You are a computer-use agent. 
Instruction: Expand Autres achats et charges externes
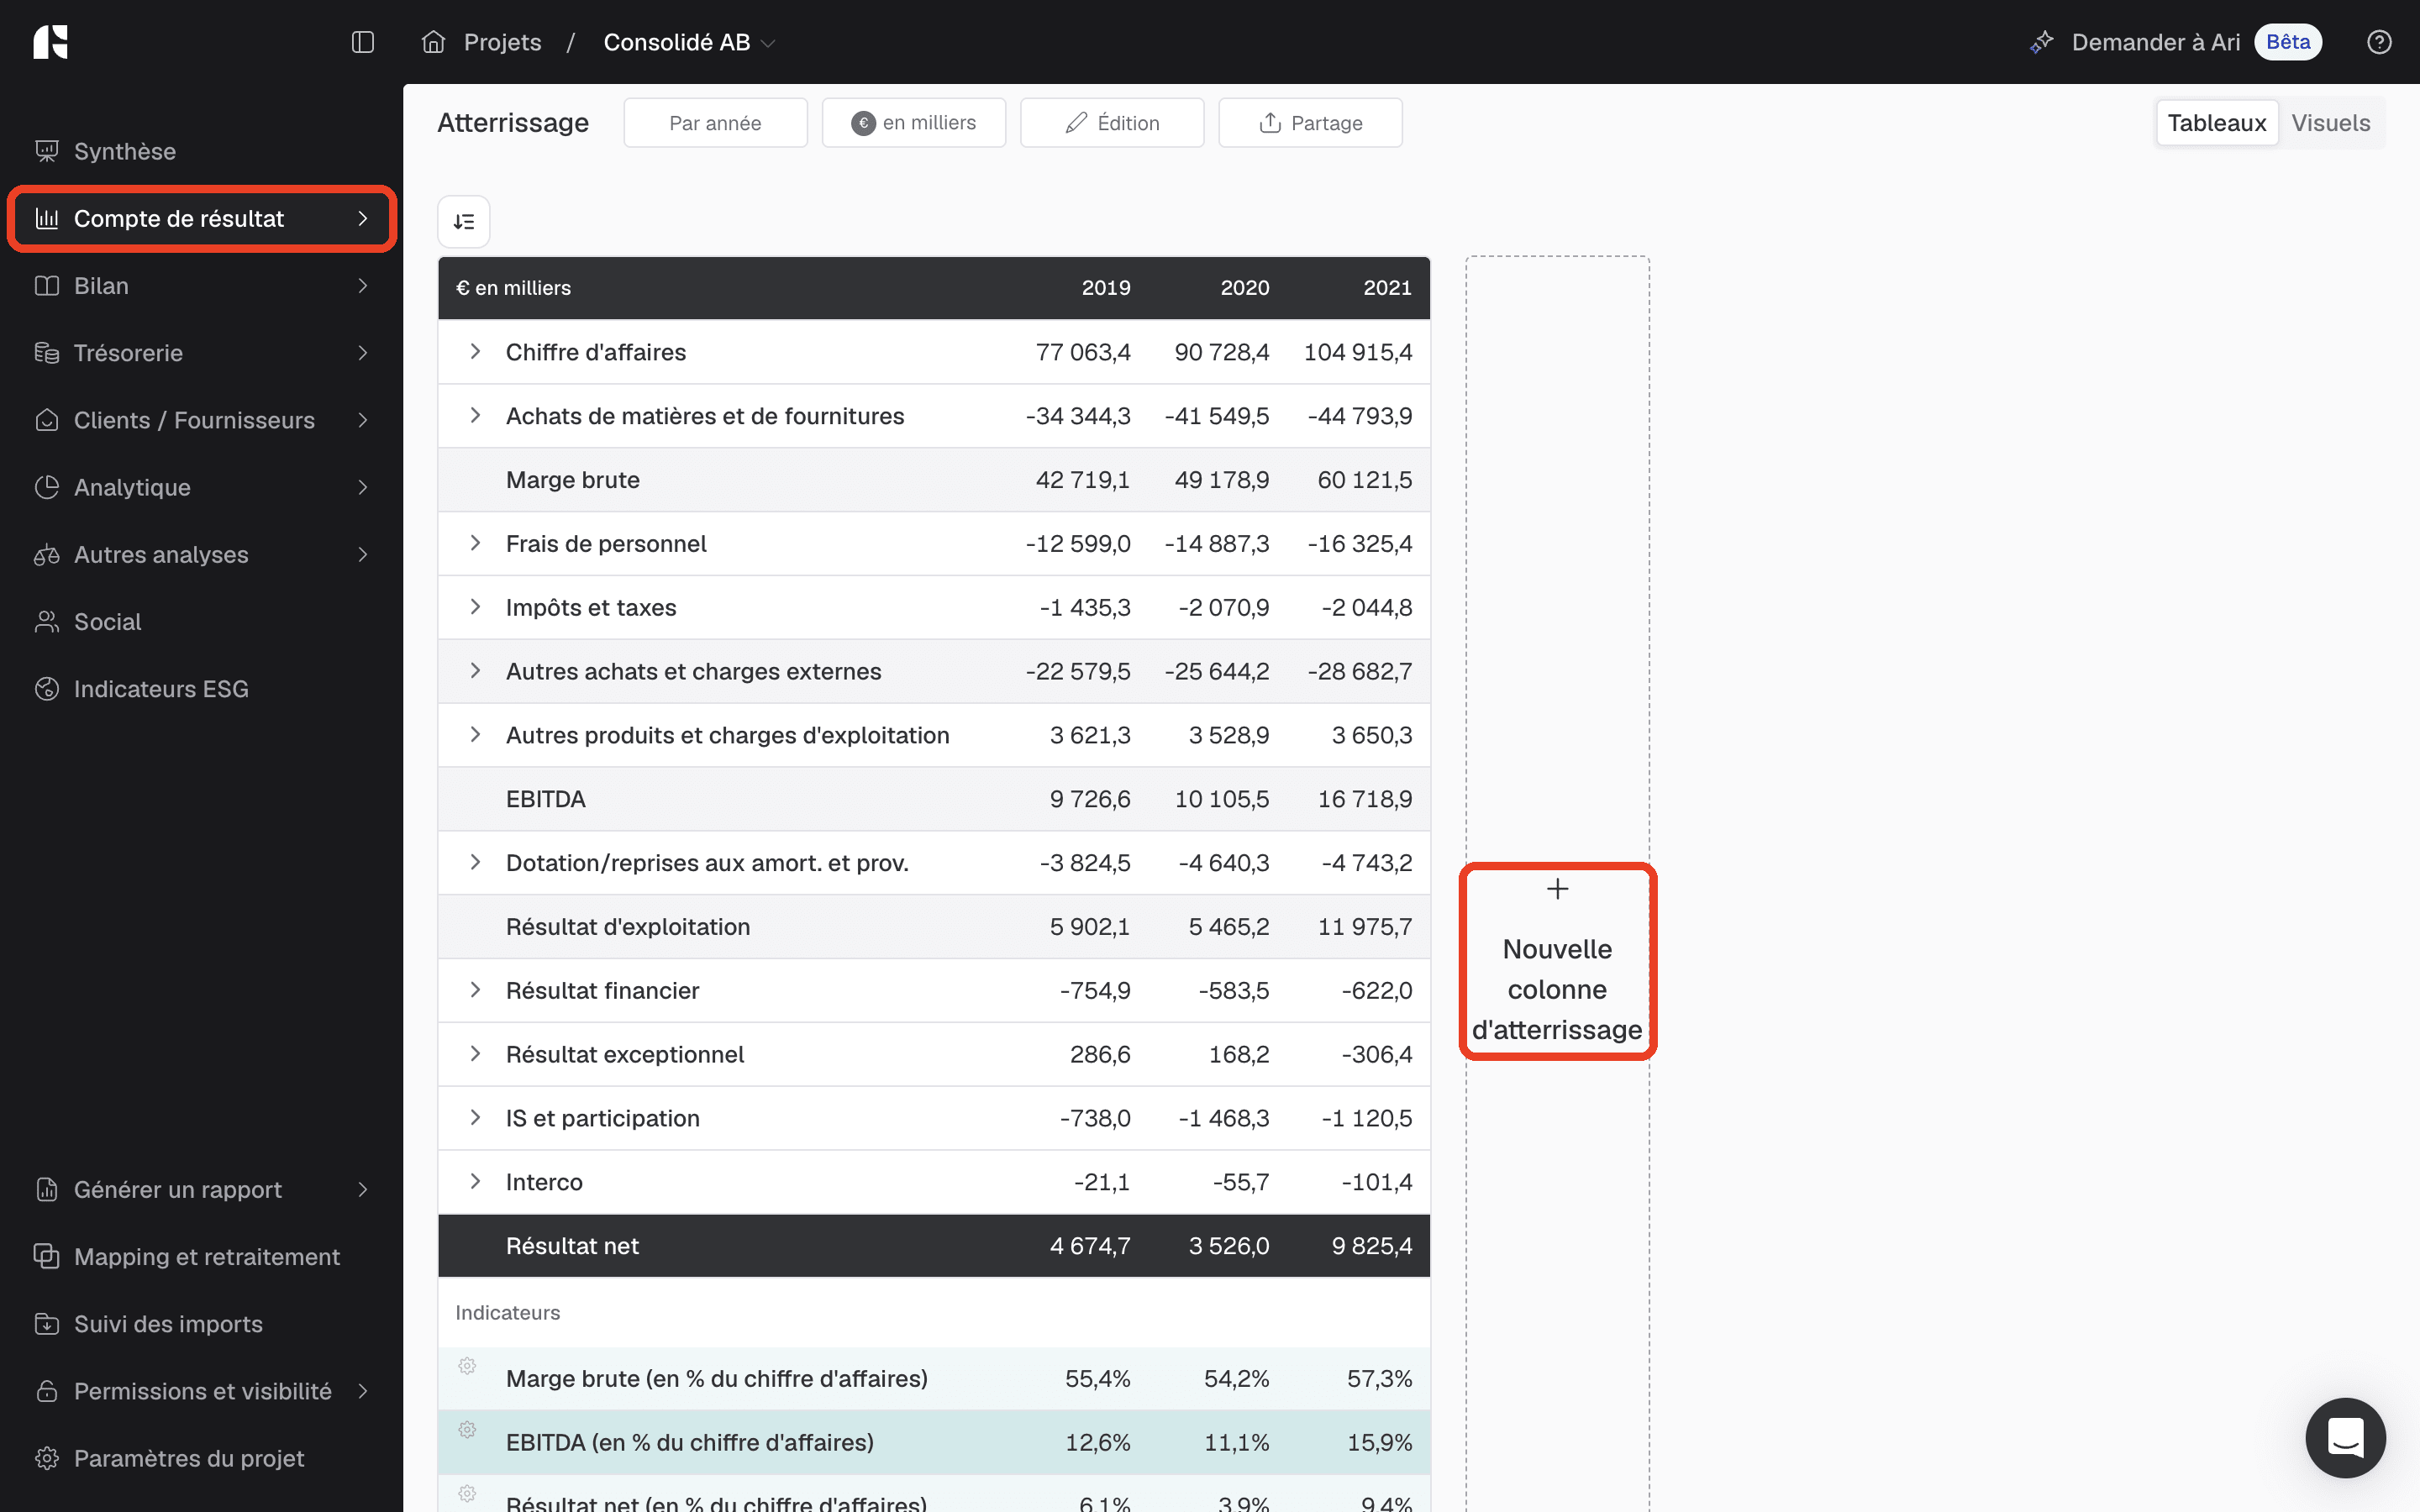click(475, 671)
